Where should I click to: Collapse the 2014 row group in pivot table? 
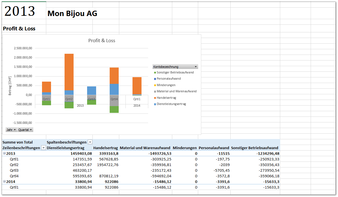(x=4, y=182)
